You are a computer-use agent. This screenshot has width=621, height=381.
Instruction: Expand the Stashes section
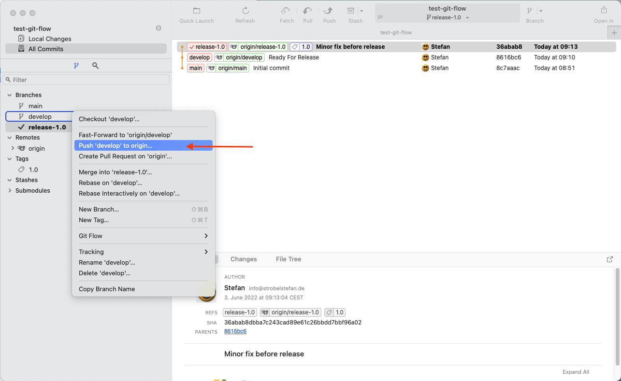pos(9,180)
